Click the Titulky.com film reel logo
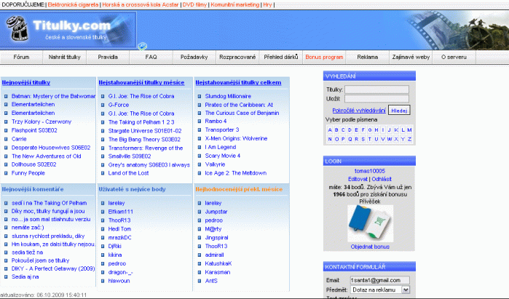The image size is (509, 299). (17, 28)
